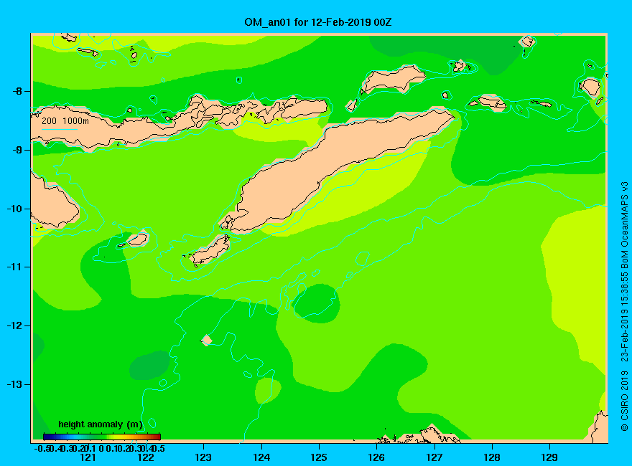Screen dimensions: 632x466
Task: Click the '-13' latitude axis label
Action: [x=15, y=384]
